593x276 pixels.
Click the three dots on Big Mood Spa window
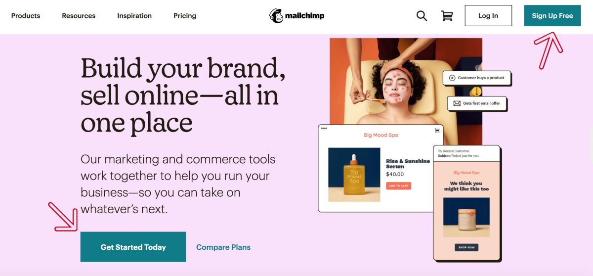pyautogui.click(x=324, y=128)
